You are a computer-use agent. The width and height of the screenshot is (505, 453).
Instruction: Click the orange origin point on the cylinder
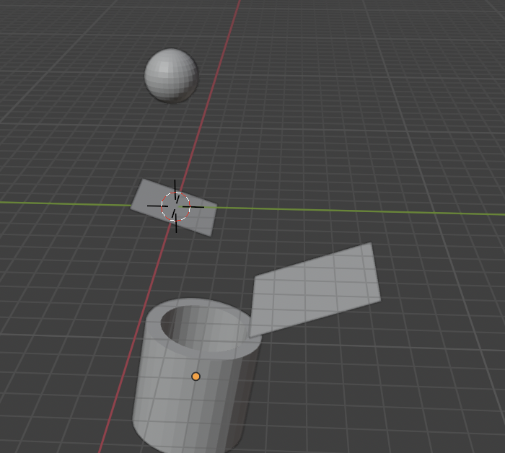[x=196, y=377]
